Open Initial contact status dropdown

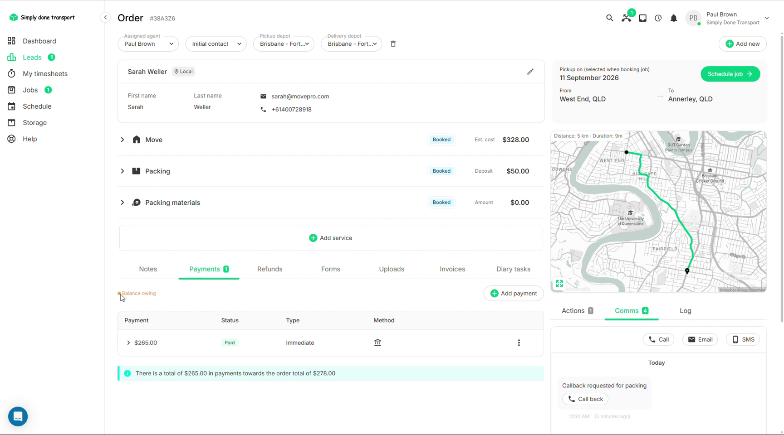tap(216, 44)
